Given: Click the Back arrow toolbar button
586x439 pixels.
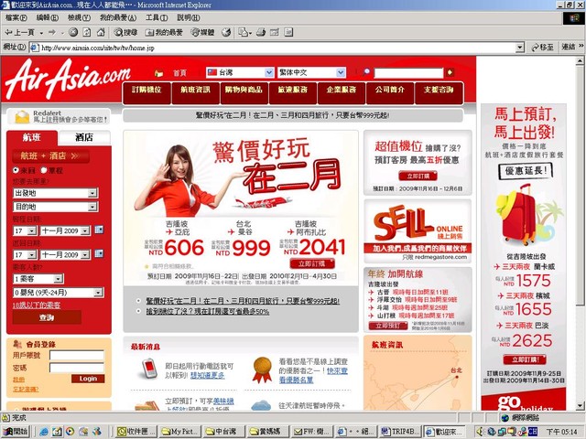Looking at the screenshot, I should click(x=19, y=33).
